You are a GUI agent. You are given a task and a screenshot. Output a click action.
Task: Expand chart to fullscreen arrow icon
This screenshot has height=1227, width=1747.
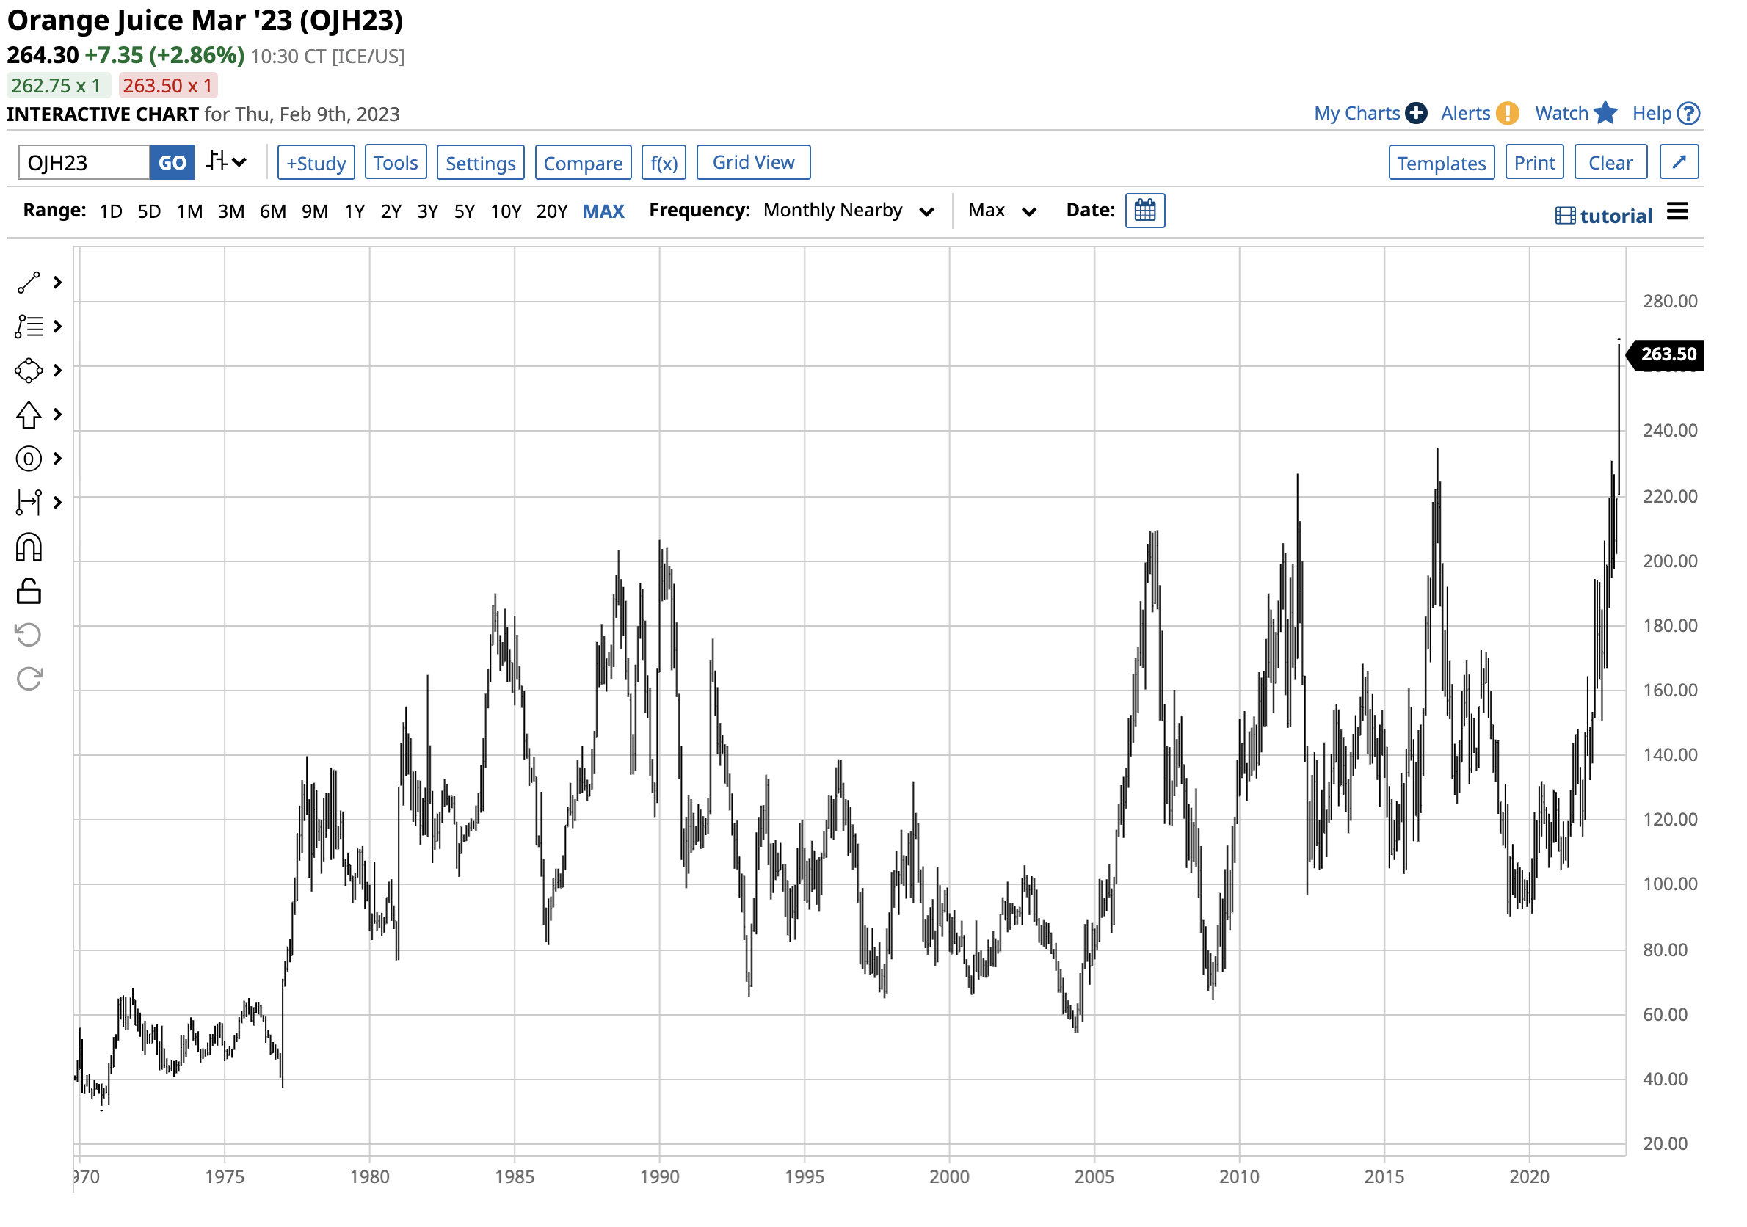(x=1679, y=162)
